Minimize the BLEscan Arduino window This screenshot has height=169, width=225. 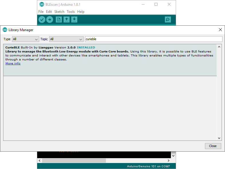point(143,5)
